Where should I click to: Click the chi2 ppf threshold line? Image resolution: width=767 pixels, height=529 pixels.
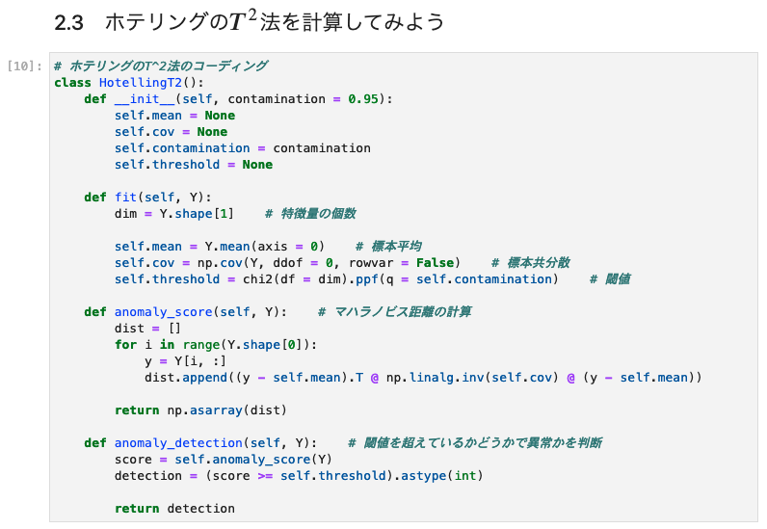click(x=336, y=278)
